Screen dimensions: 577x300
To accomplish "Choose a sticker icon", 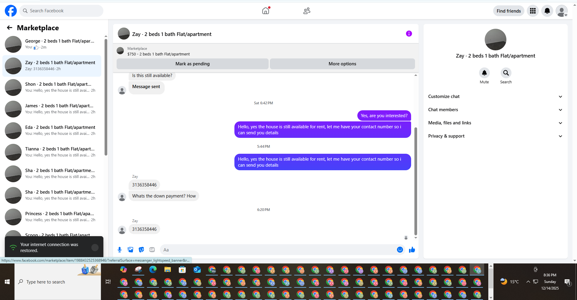I will tap(141, 250).
